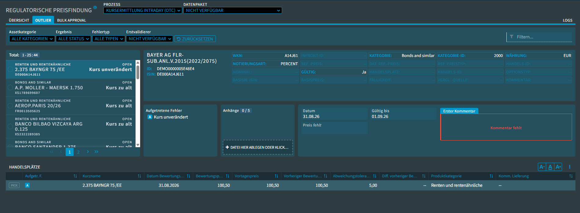
Task: Click the plus icon in file drop area
Action: click(227, 147)
